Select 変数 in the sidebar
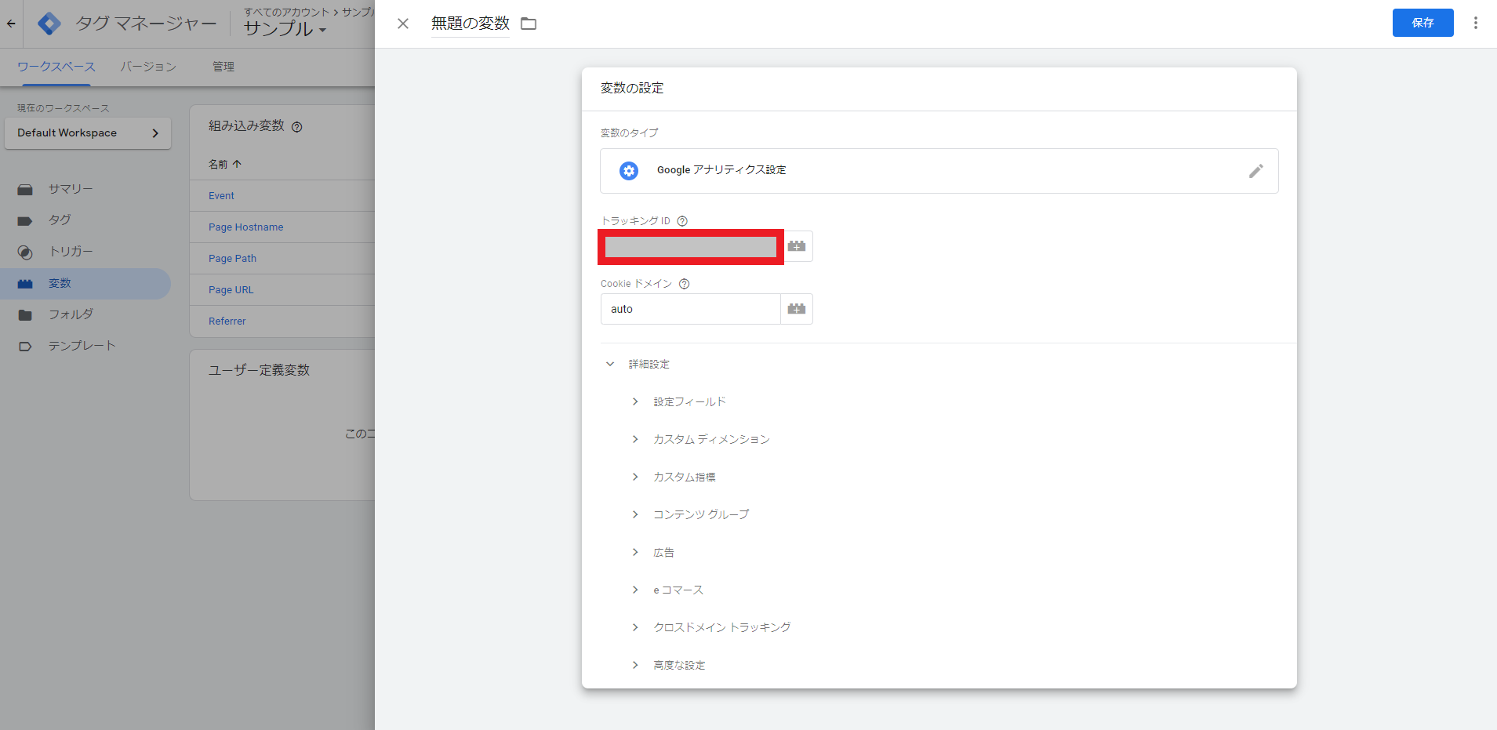 click(x=85, y=283)
